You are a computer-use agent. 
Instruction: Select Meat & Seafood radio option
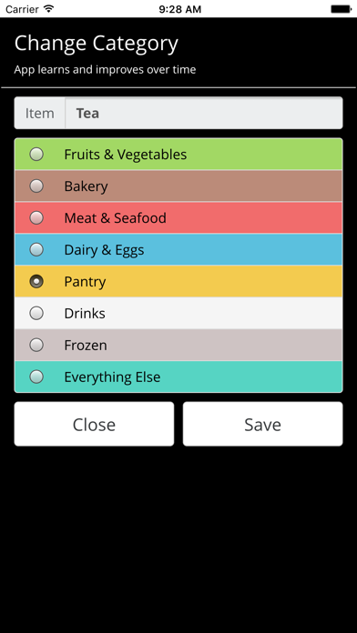click(x=36, y=218)
